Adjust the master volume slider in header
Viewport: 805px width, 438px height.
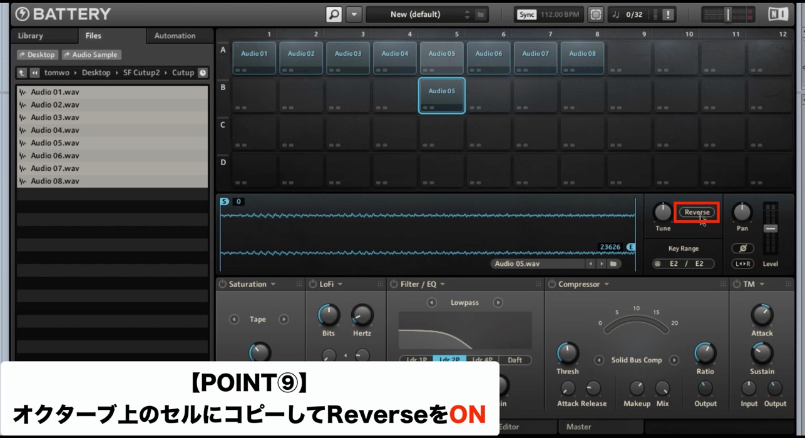(x=727, y=14)
